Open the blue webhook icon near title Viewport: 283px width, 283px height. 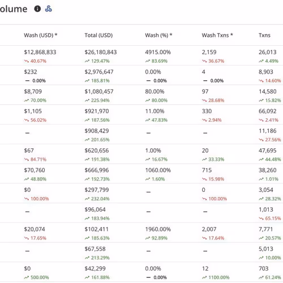tap(49, 8)
